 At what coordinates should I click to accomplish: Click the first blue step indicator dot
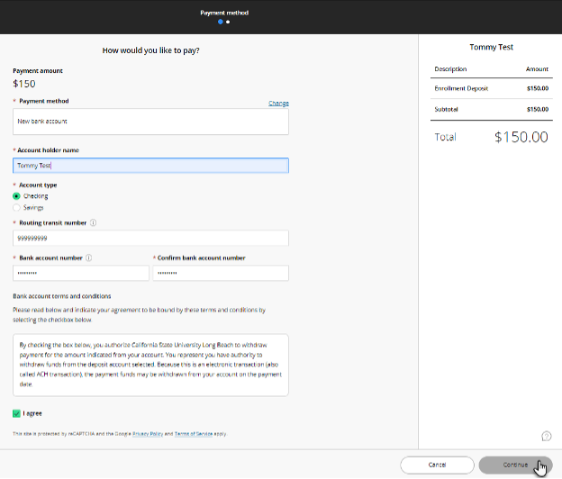coord(221,22)
